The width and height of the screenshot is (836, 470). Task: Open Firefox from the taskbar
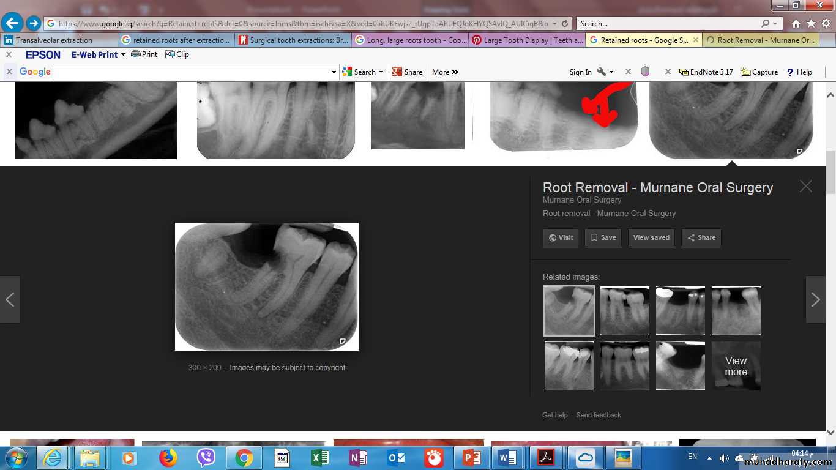(x=167, y=457)
